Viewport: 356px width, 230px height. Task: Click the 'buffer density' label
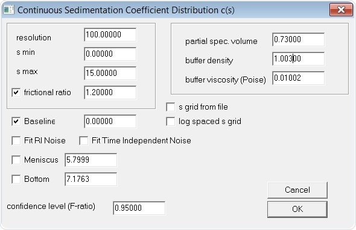tap(209, 60)
